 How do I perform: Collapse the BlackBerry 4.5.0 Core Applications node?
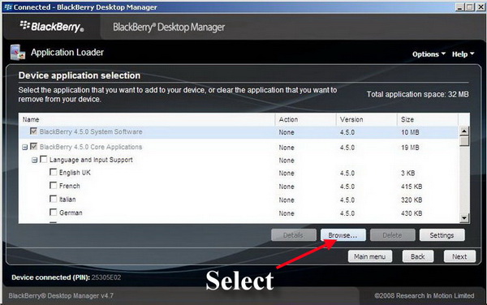coord(25,147)
